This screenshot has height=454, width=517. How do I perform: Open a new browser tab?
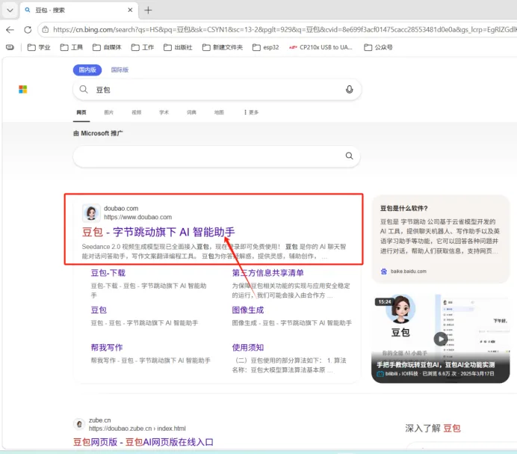point(148,10)
